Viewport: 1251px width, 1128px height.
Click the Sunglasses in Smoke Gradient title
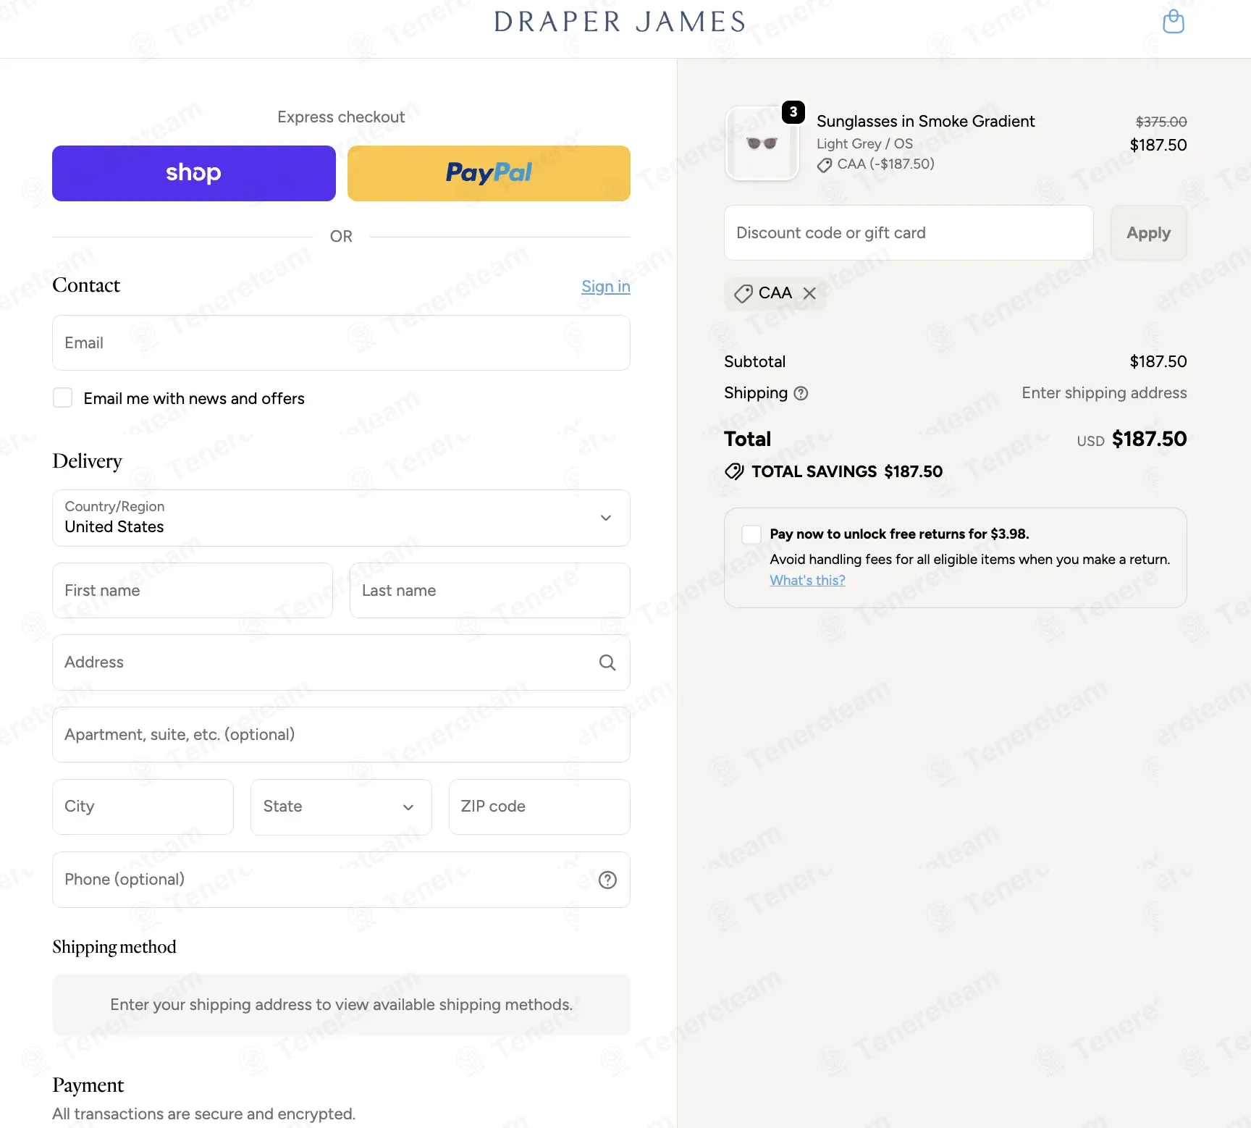(925, 121)
